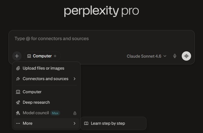
Task: Choose Computer from the menu list
Action: (x=32, y=92)
